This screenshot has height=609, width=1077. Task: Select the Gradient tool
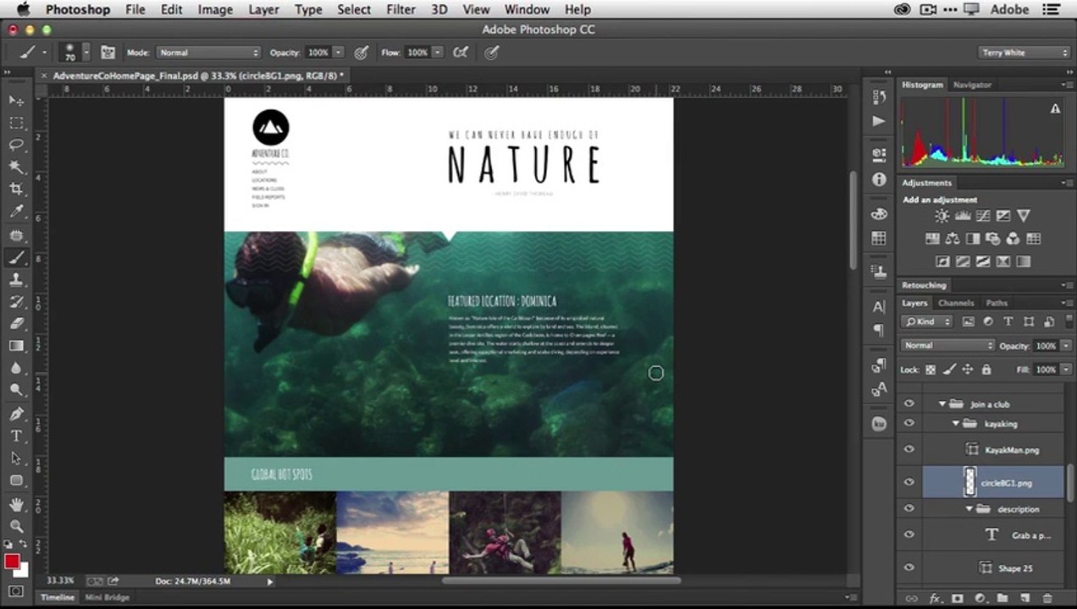pyautogui.click(x=16, y=345)
